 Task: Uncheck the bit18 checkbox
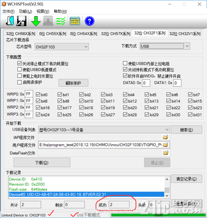pyautogui.click(x=81, y=108)
